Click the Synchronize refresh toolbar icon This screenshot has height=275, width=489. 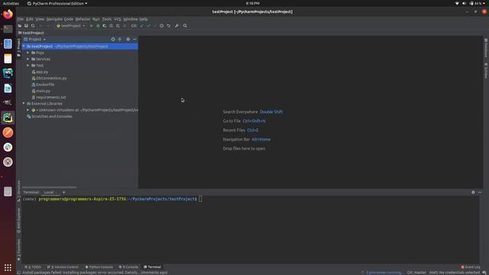(33, 26)
